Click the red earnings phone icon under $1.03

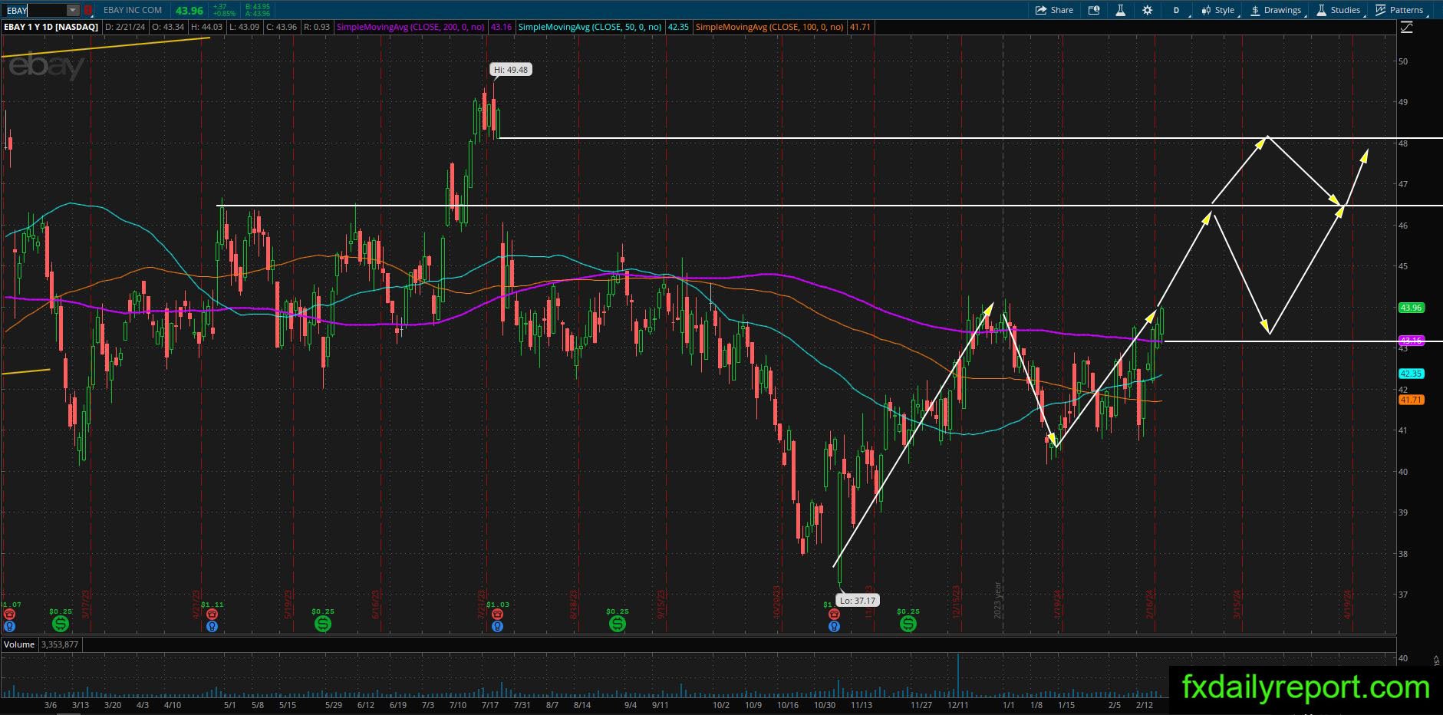click(497, 615)
